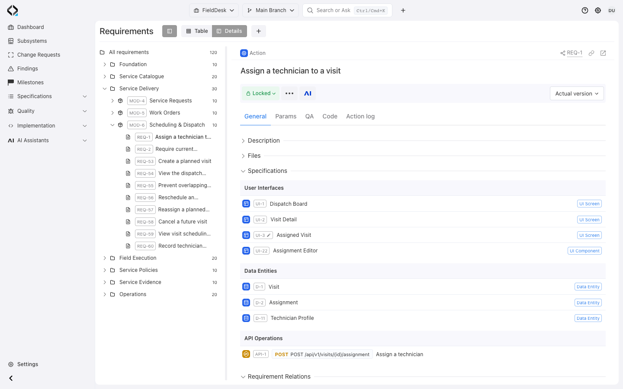Click the Visit data entity icon
Viewport: 623px width, 389px height.
tap(246, 287)
